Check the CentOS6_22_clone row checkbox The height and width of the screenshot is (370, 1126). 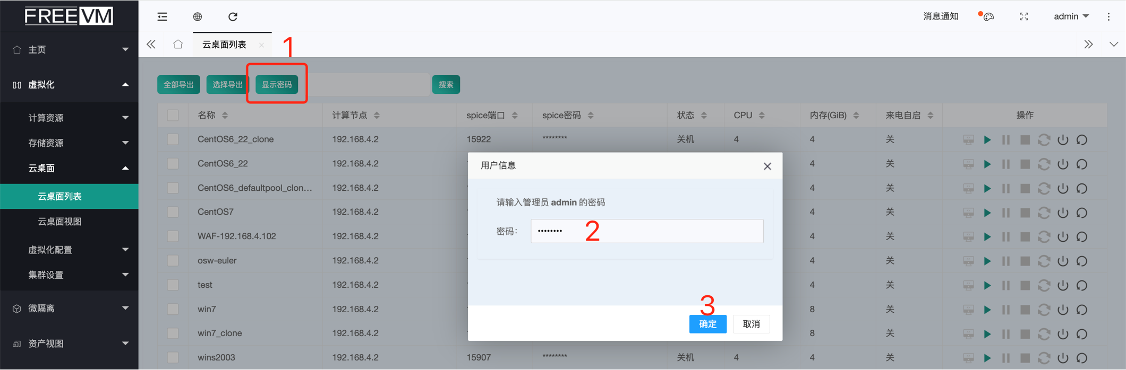point(173,139)
